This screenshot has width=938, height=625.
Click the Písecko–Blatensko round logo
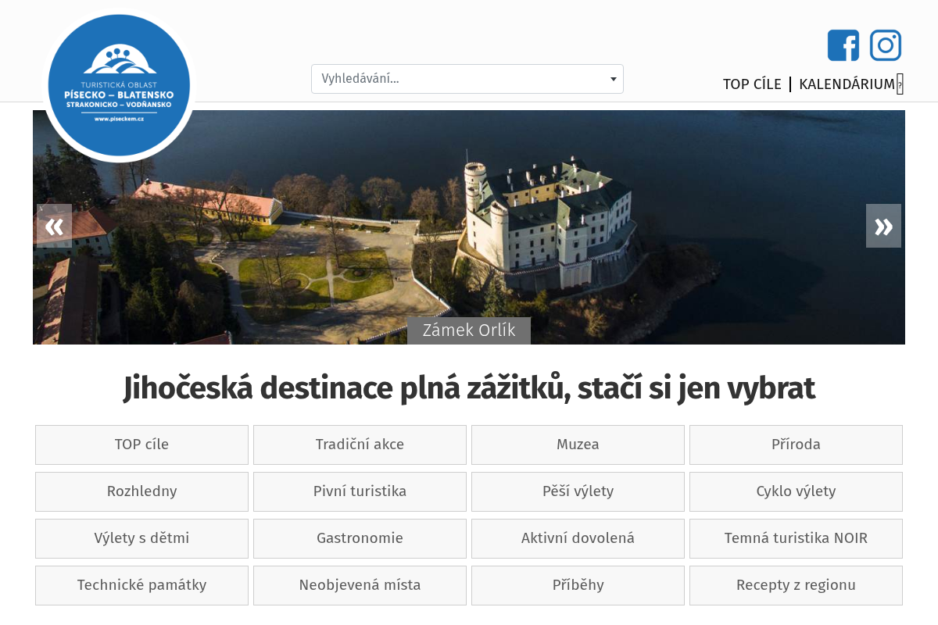[x=119, y=85]
